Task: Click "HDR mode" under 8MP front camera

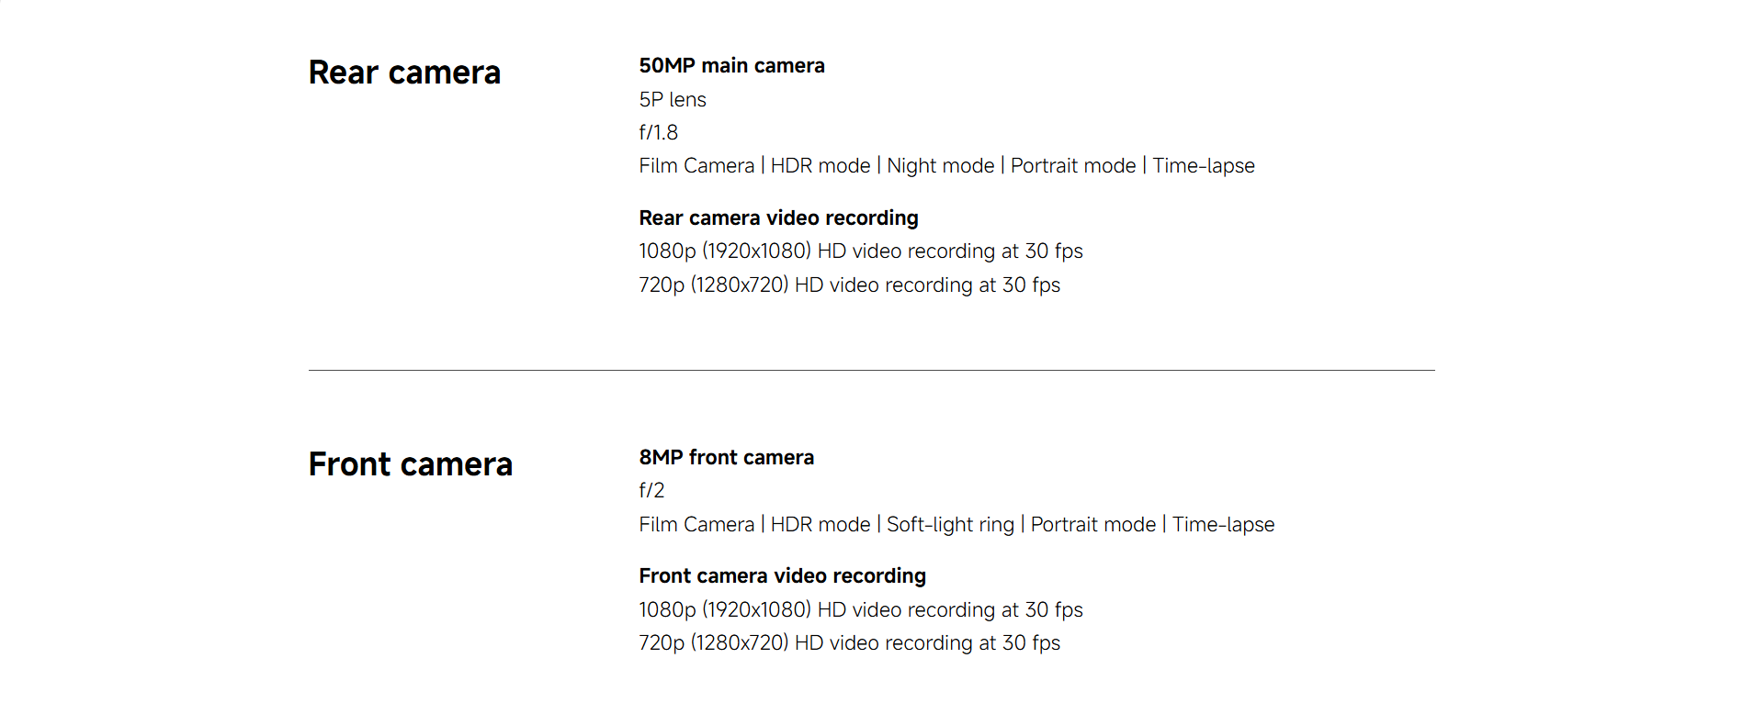Action: point(820,525)
